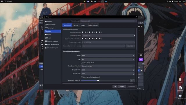186x105 pixels.
Task: Open the Stream (Трансляция) section in the sidebar
Action: pyautogui.click(x=53, y=28)
